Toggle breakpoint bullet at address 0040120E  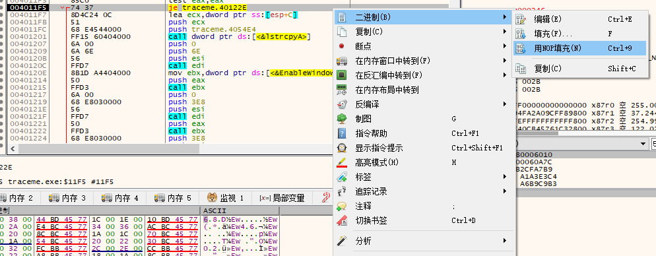pyautogui.click(x=3, y=73)
